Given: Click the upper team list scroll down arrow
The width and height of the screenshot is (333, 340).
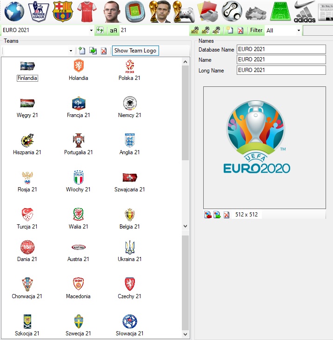Looking at the screenshot, I should 185,226.
